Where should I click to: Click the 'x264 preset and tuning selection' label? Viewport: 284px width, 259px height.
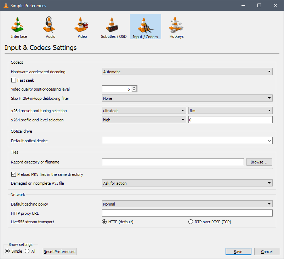pos(39,111)
